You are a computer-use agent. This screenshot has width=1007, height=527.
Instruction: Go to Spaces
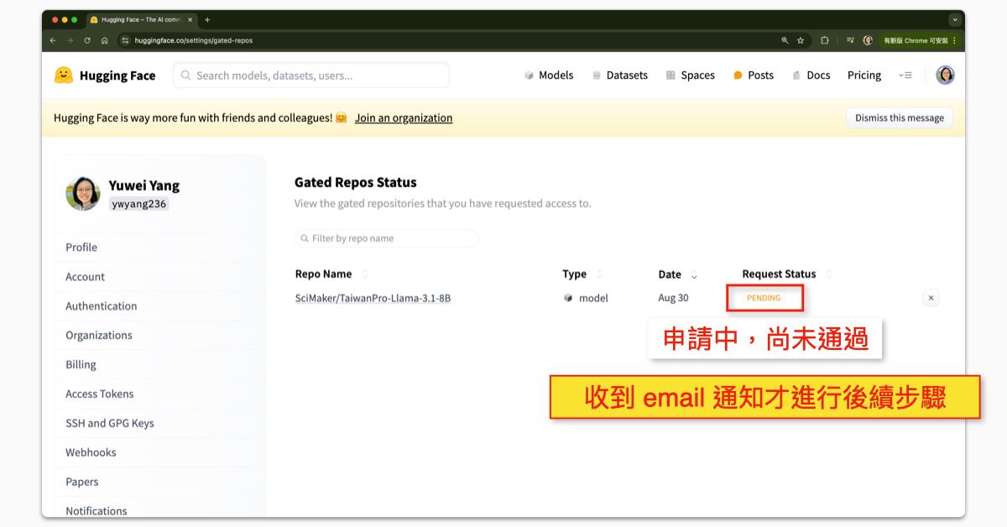point(691,76)
